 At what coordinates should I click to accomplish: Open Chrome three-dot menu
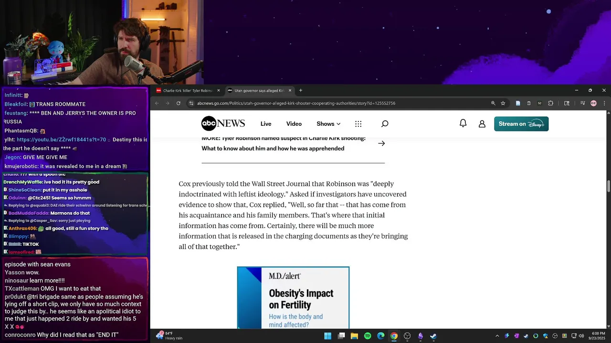click(604, 103)
